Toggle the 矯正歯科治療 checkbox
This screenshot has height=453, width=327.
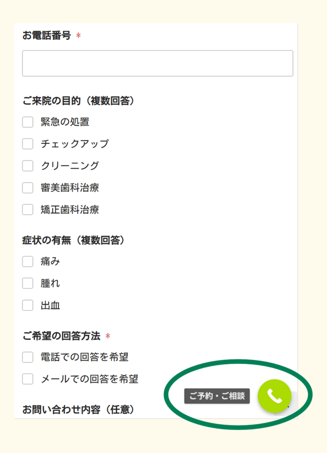point(28,210)
